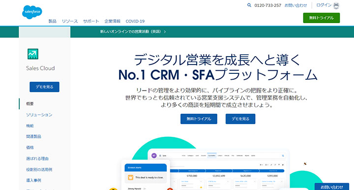Image resolution: width=354 pixels, height=190 pixels.
Task: Click the Einstein Alerts card header
Action: pyautogui.click(x=146, y=168)
